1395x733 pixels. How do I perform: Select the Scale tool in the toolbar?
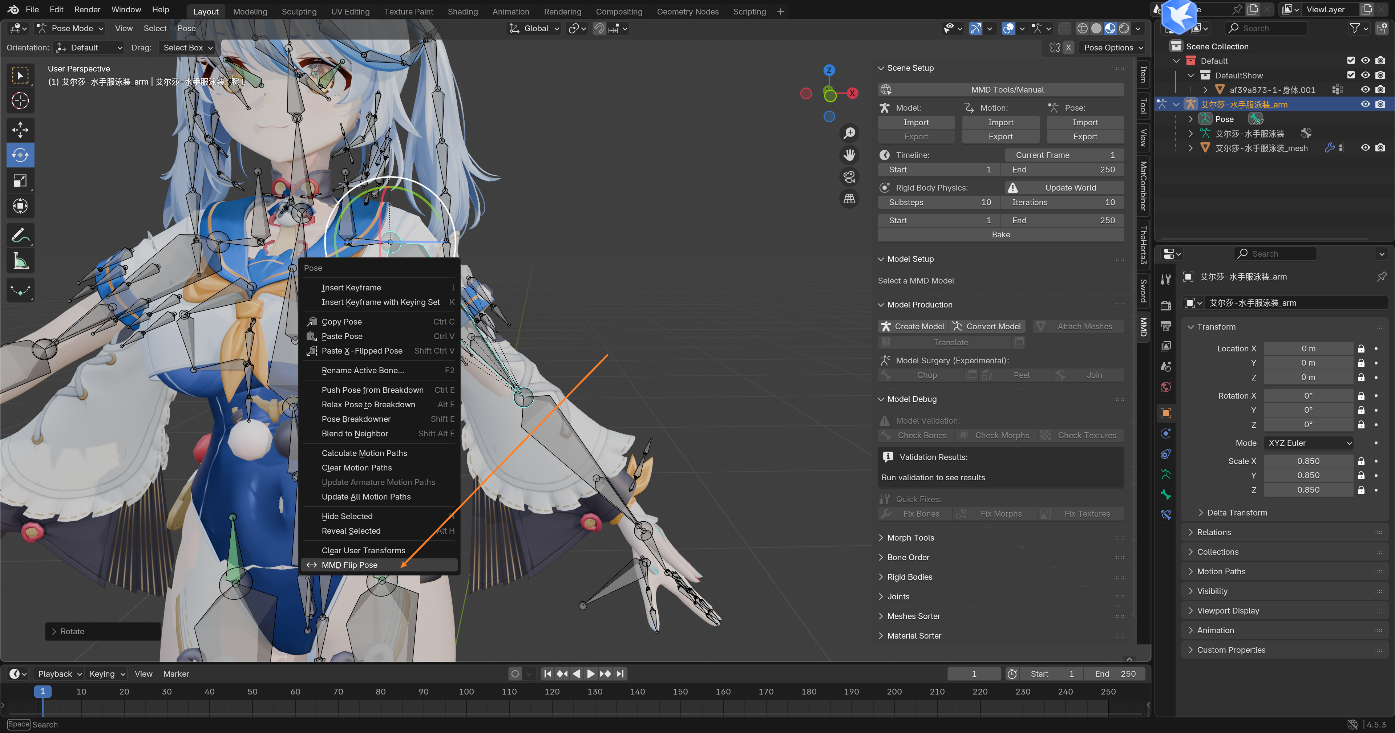point(20,181)
